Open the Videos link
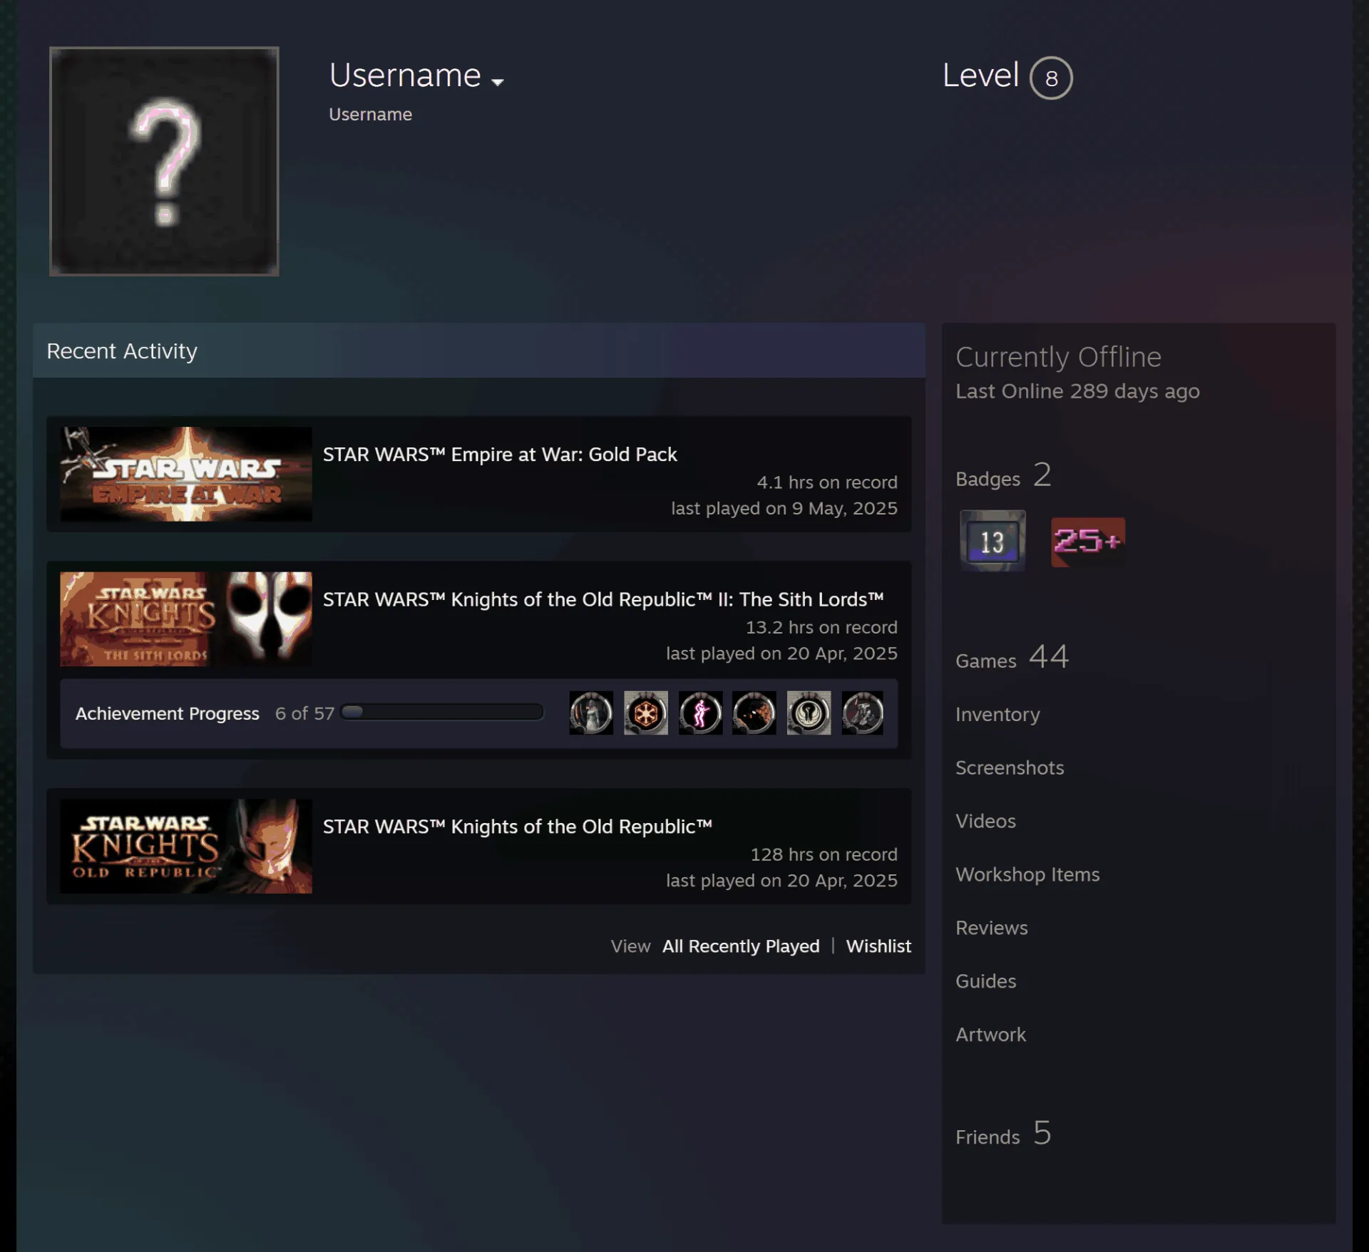The image size is (1369, 1252). [985, 821]
